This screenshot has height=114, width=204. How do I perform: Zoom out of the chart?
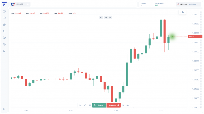[x=110, y=18]
